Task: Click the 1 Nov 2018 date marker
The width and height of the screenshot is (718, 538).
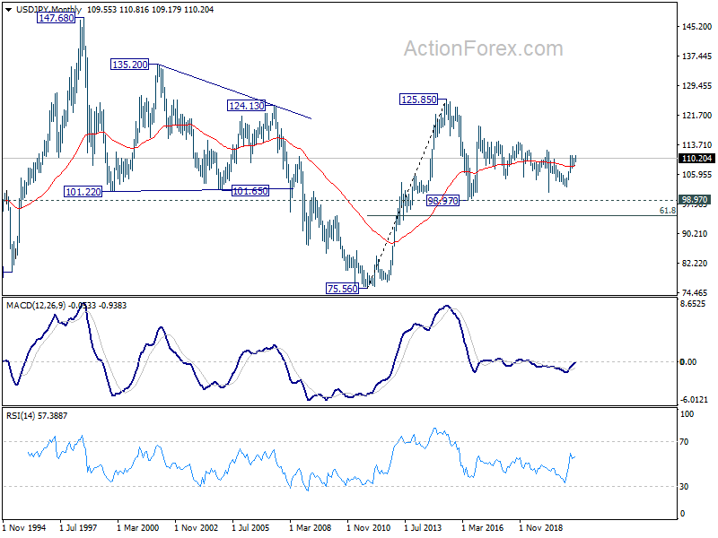Action: 544,530
